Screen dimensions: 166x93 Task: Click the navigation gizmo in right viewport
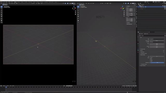(122, 8)
